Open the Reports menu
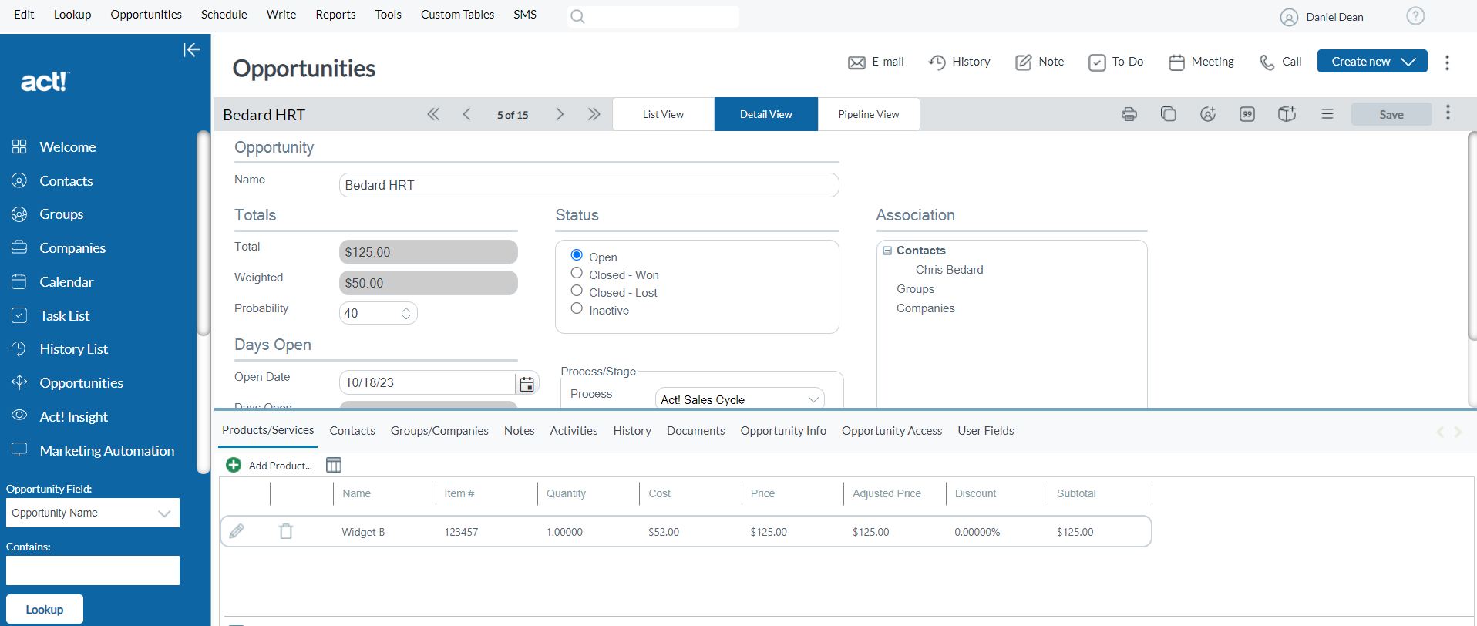 (335, 15)
